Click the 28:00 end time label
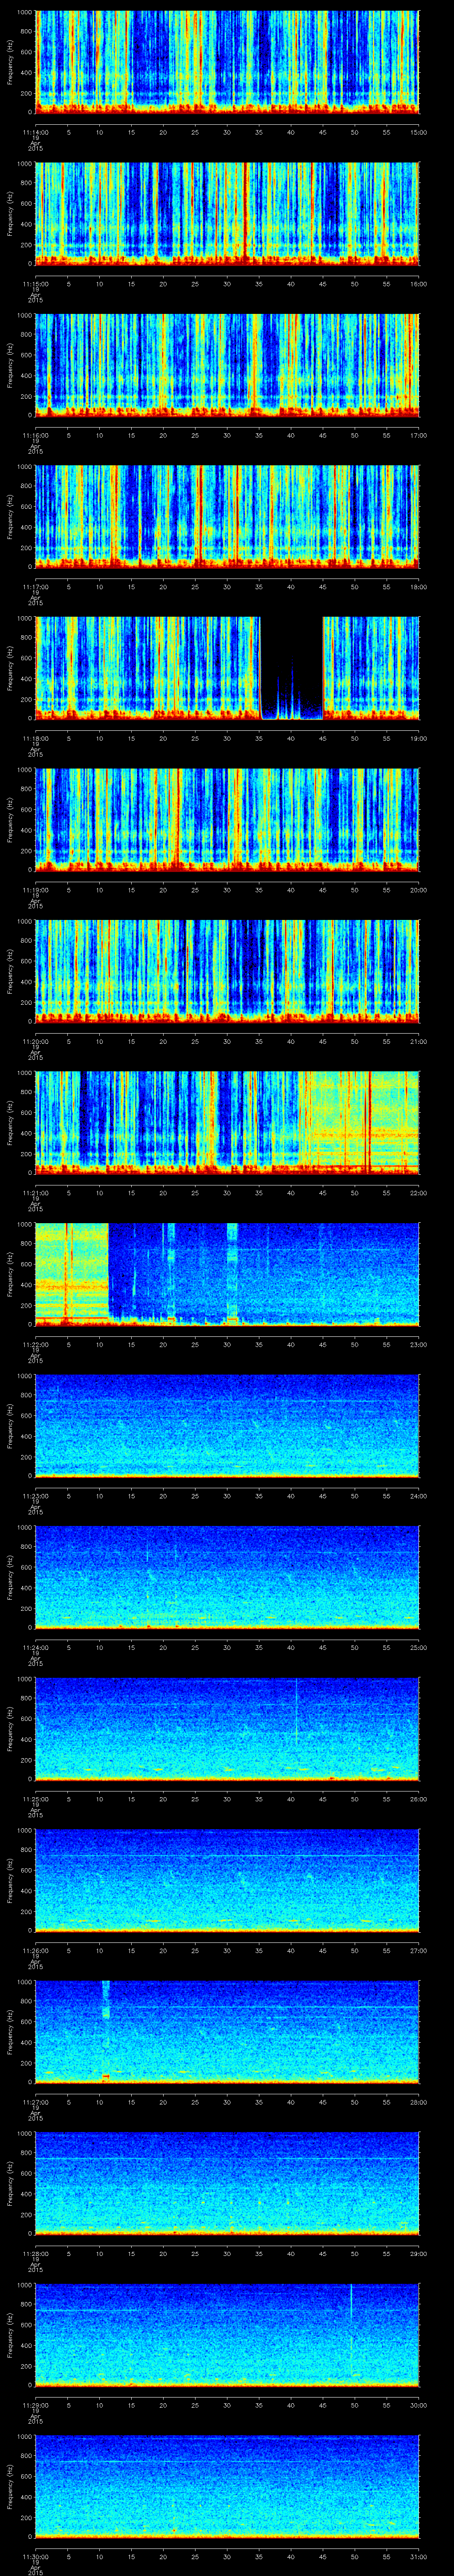This screenshot has height=2576, width=454. [419, 2102]
